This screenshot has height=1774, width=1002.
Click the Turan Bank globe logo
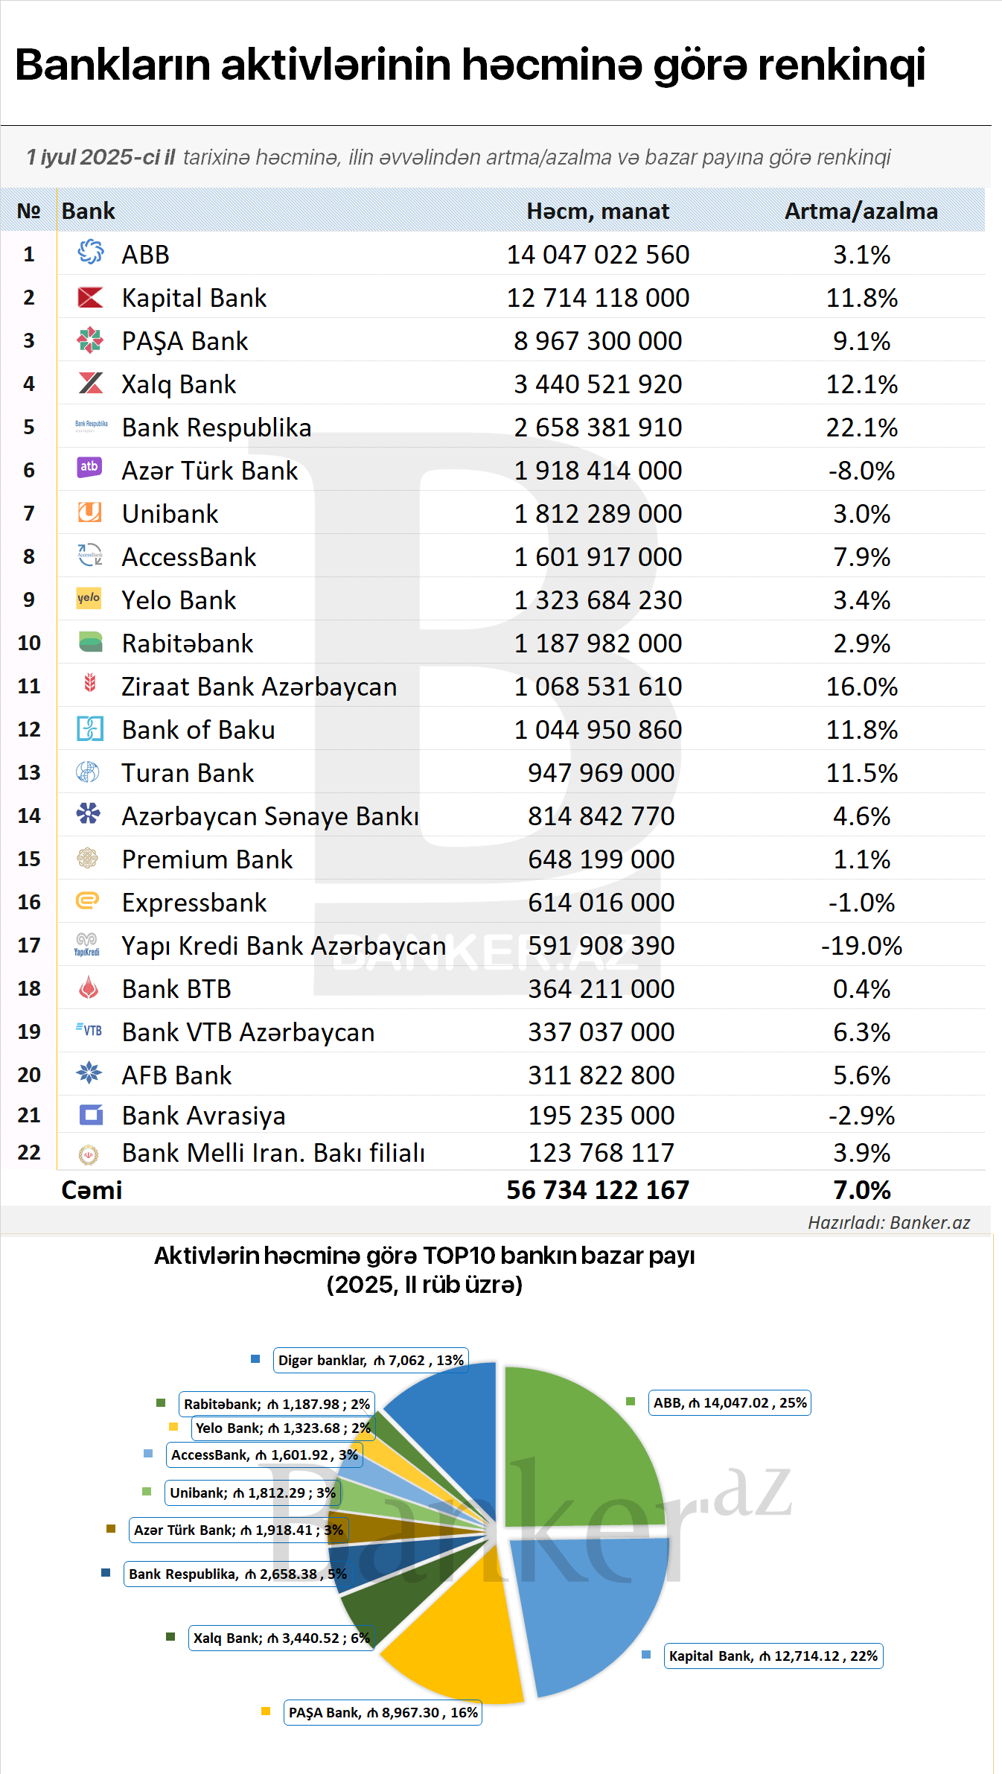pyautogui.click(x=88, y=772)
